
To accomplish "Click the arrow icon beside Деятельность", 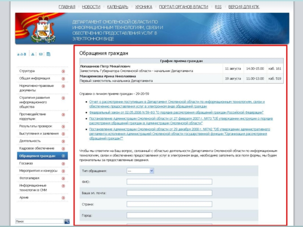I will [63, 141].
